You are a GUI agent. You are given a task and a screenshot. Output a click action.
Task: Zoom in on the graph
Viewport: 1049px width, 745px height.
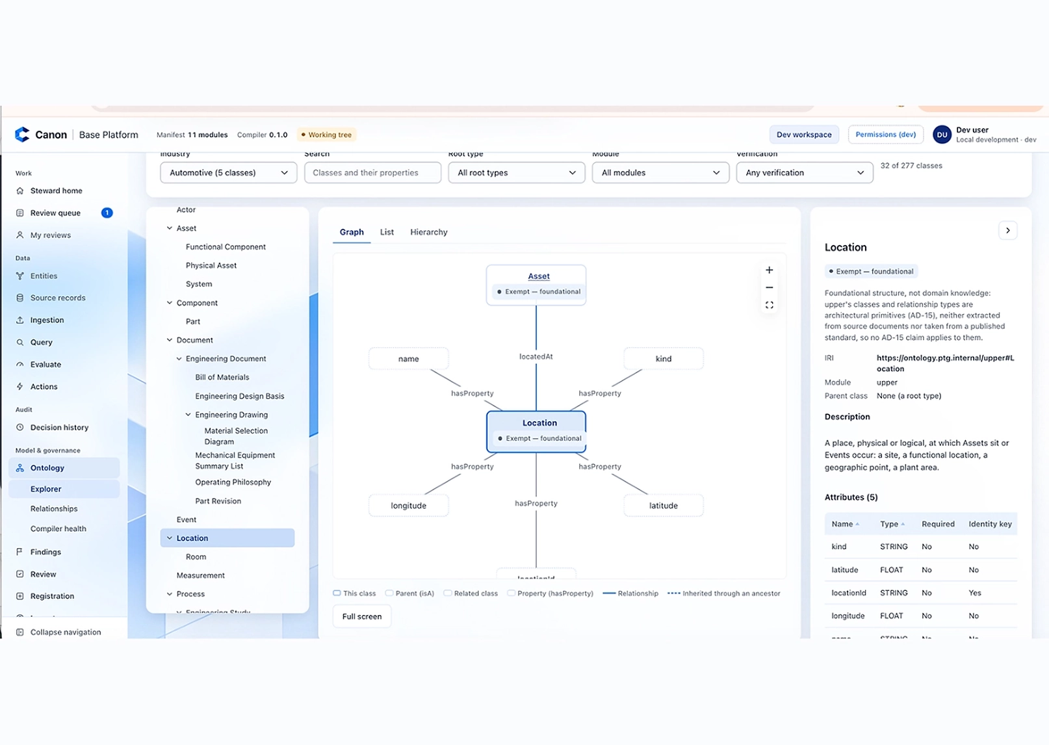pyautogui.click(x=769, y=270)
